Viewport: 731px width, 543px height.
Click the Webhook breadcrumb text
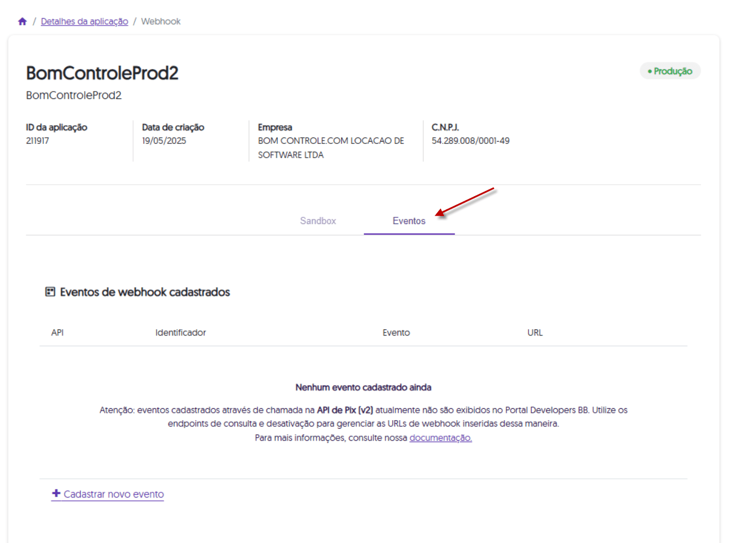(161, 22)
